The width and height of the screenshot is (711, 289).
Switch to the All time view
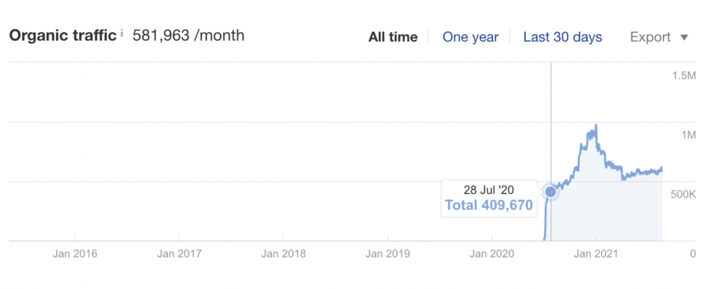tap(392, 37)
